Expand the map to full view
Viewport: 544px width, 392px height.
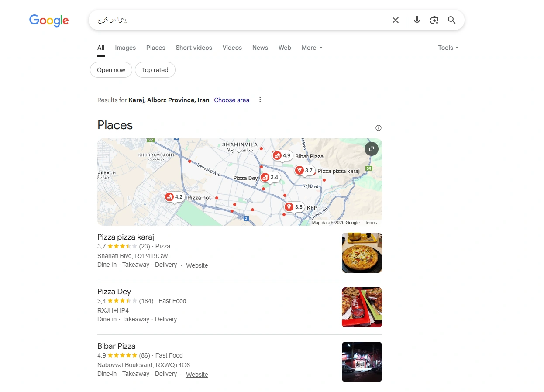click(371, 149)
